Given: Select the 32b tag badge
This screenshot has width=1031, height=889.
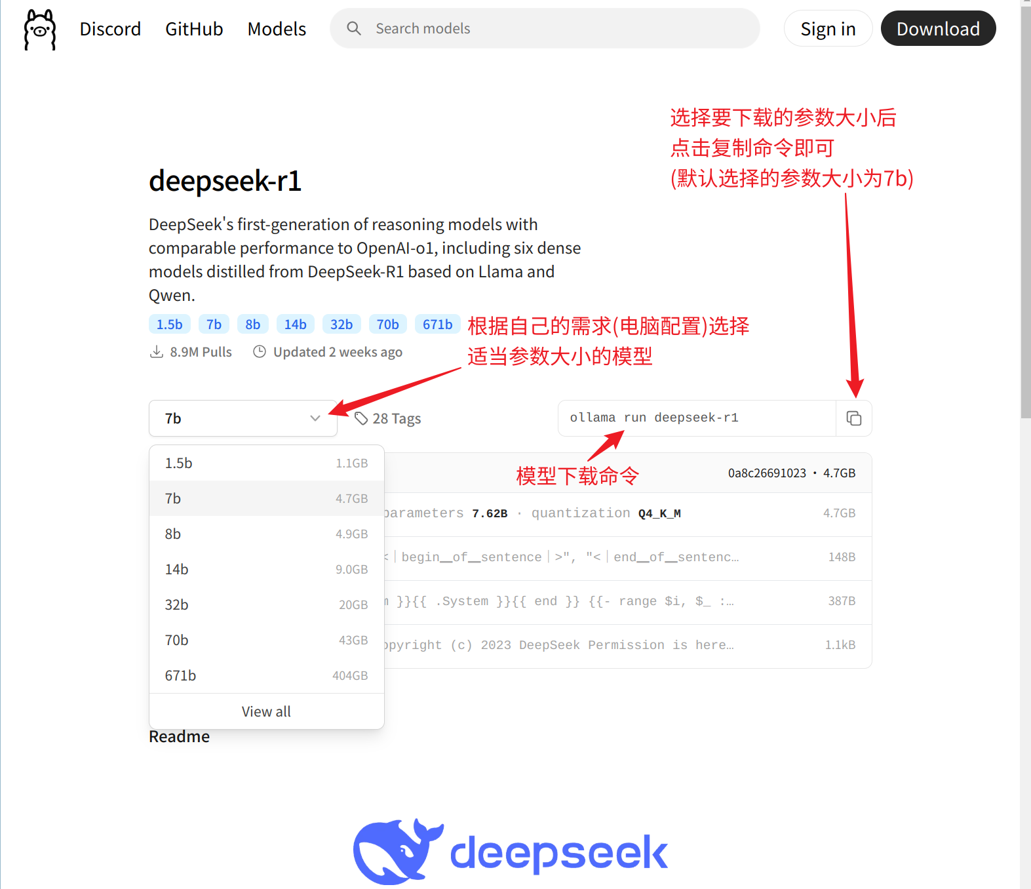Looking at the screenshot, I should [x=341, y=325].
